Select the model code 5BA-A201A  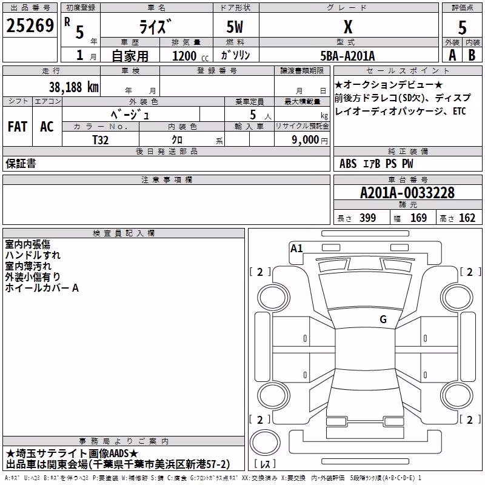[x=347, y=56]
